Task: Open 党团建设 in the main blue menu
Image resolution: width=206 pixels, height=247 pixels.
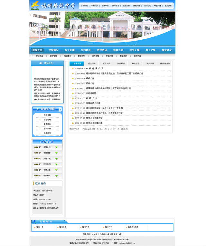Action: [86, 50]
